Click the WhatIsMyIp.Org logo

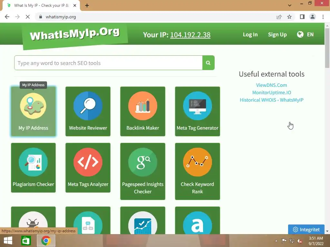75,35
